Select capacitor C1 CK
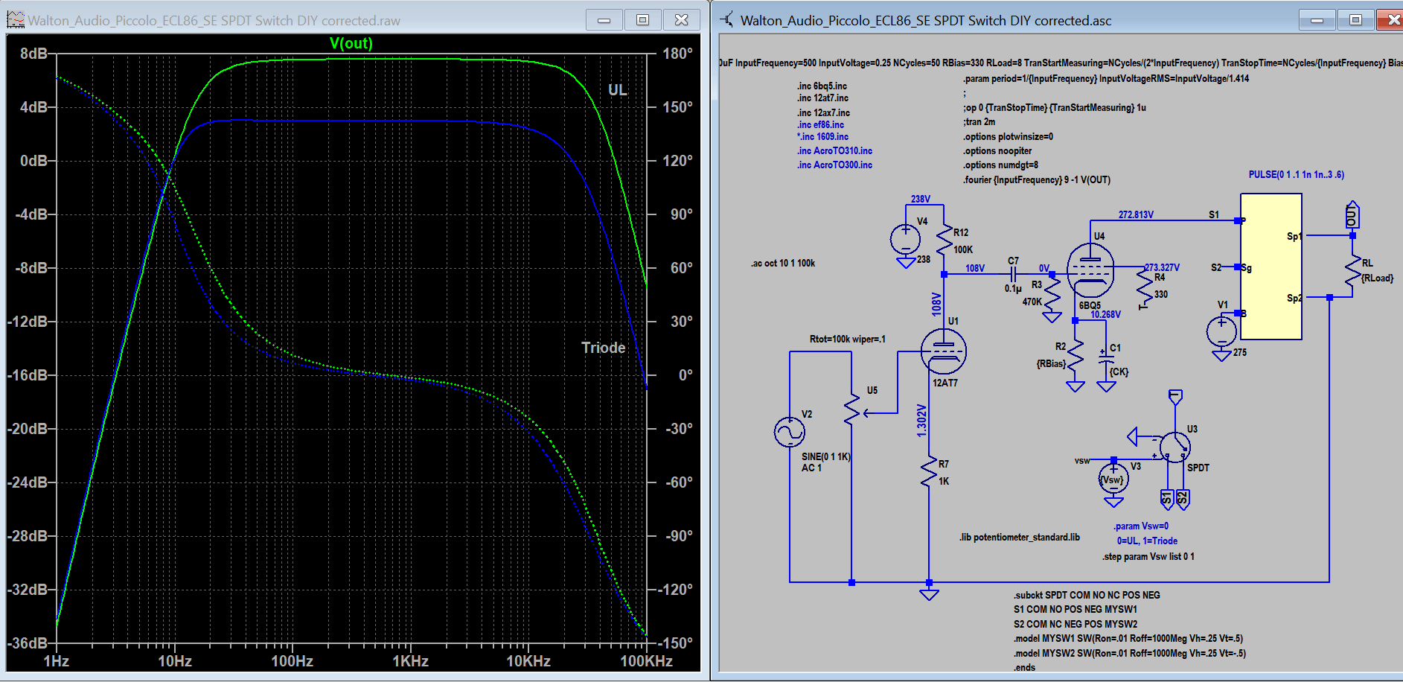The width and height of the screenshot is (1403, 682). click(x=1107, y=358)
